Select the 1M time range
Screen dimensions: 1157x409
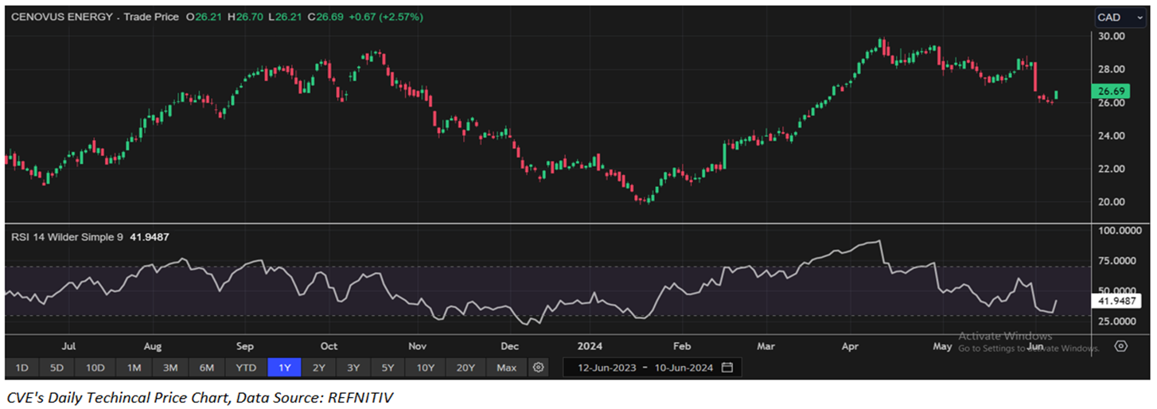tap(134, 368)
